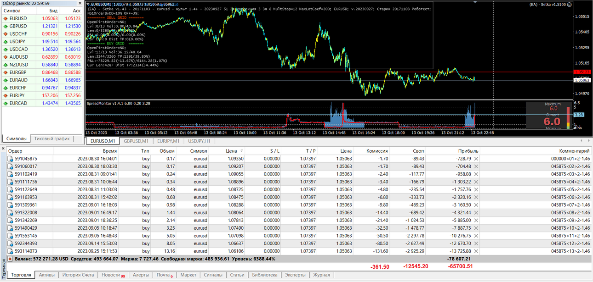
Task: Close order 591490429 with its X icon
Action: [476, 228]
